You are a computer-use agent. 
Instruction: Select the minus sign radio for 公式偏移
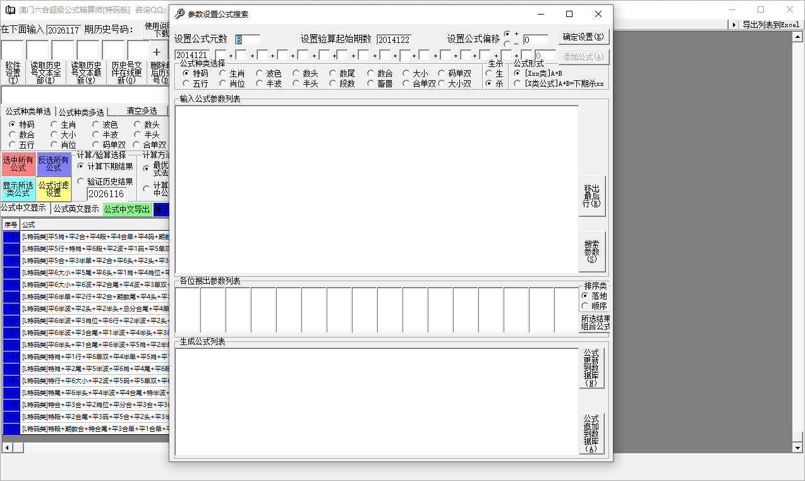[507, 43]
